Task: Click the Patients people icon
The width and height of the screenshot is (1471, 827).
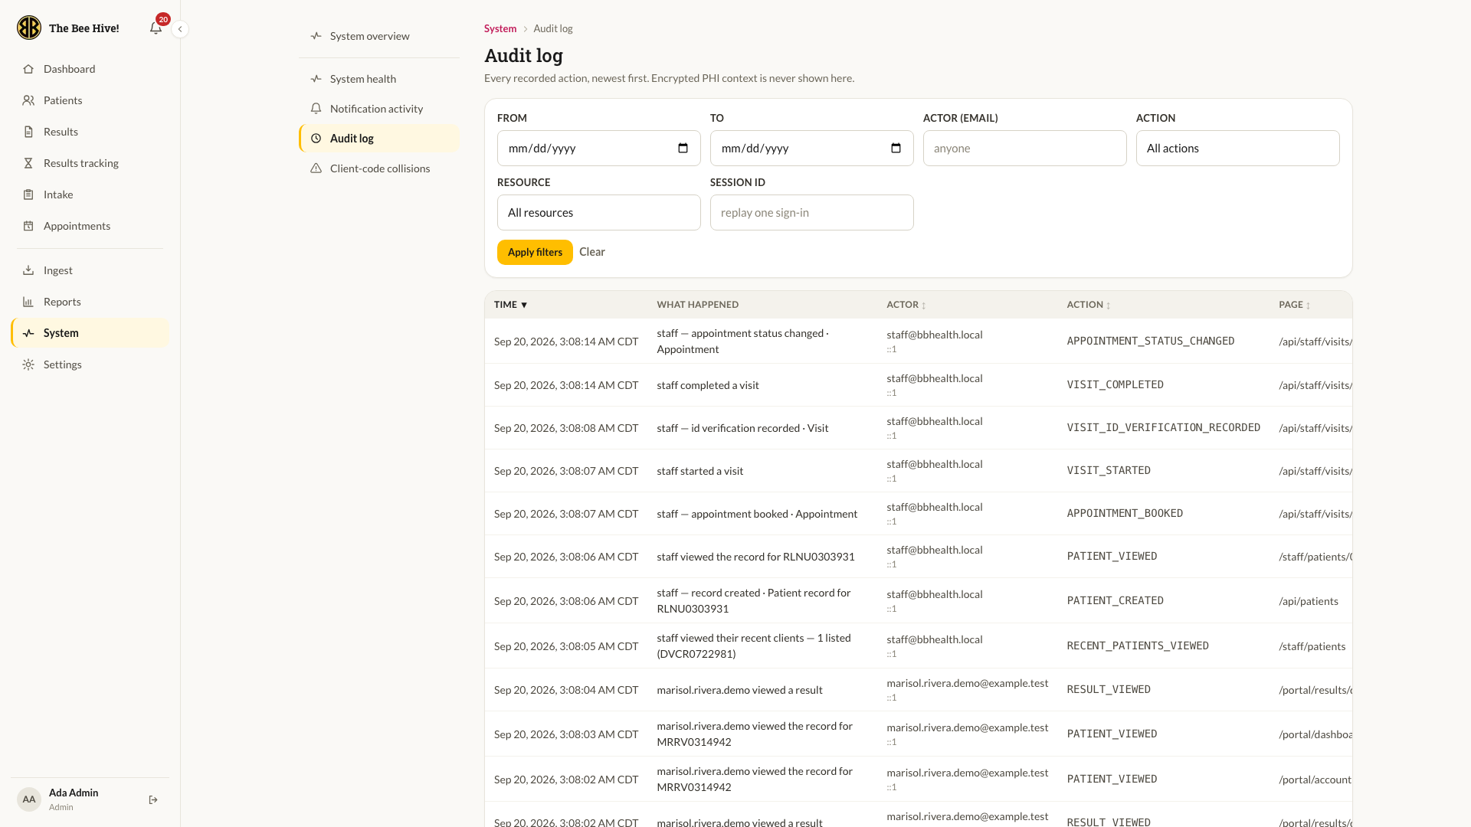Action: [28, 100]
